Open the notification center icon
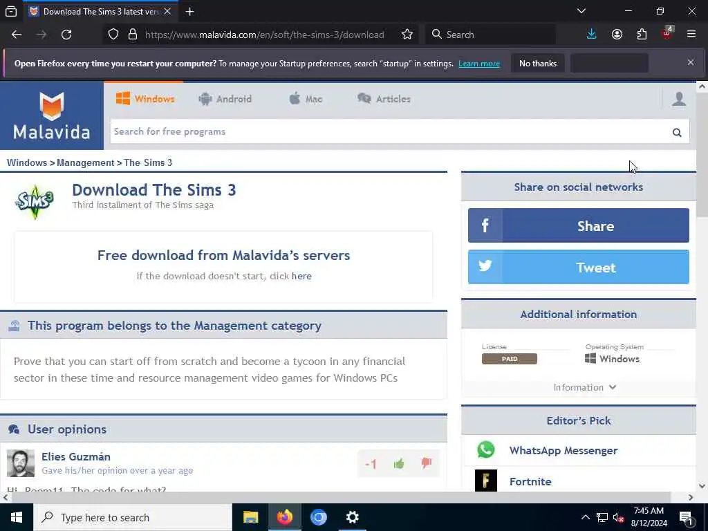 click(687, 517)
